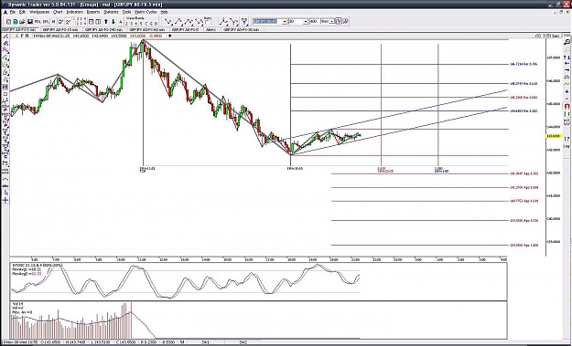
Task: Select the red trend line drawing tool
Action: coord(5,36)
